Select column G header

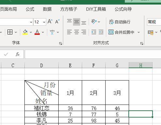coord(117,65)
